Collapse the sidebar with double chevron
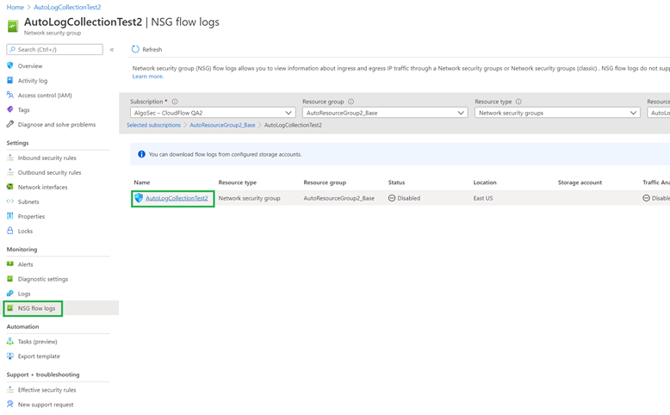This screenshot has height=415, width=670. pos(112,50)
